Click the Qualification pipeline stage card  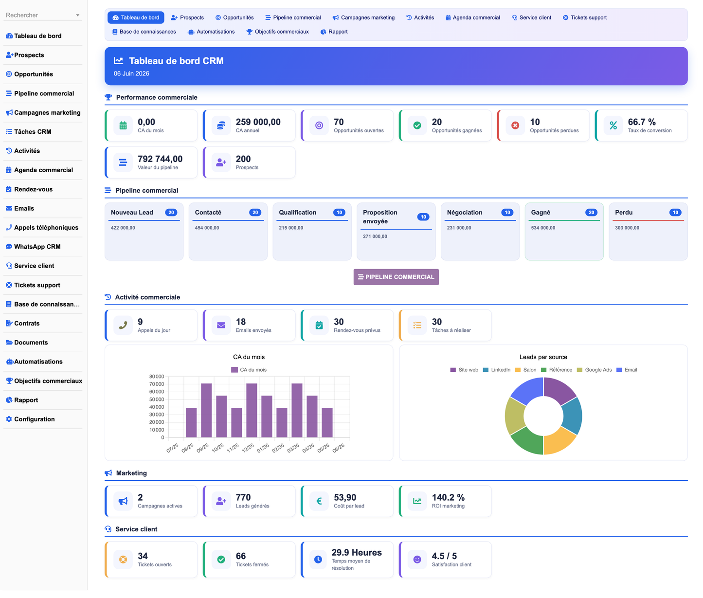[x=312, y=232]
